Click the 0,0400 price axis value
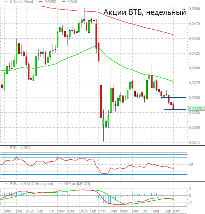205x214 pixels. 194,68
